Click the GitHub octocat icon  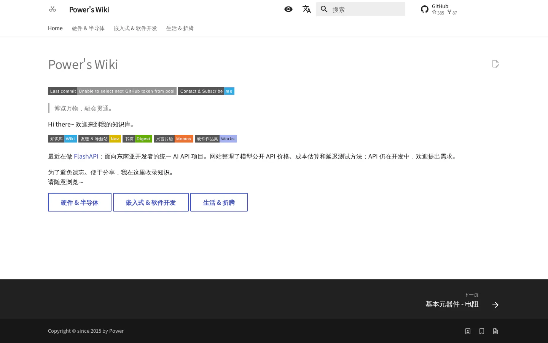coord(425,9)
